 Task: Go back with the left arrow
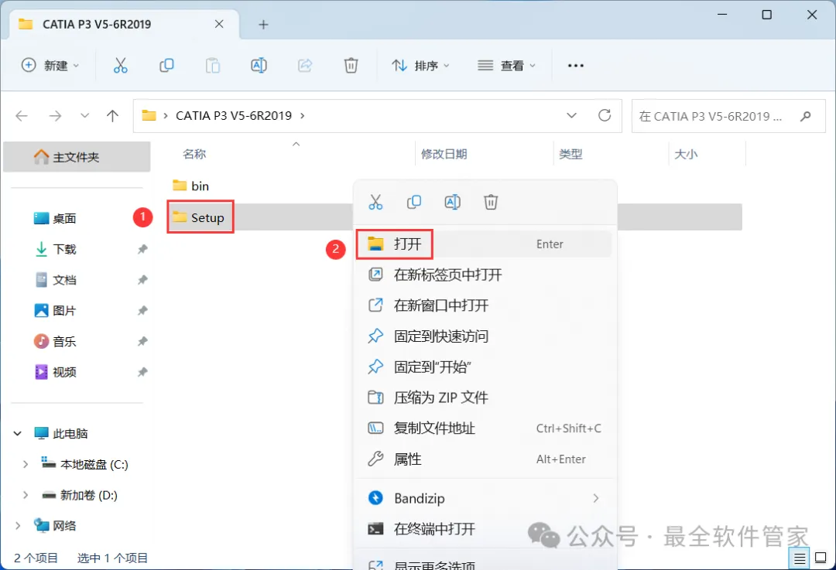click(x=22, y=115)
